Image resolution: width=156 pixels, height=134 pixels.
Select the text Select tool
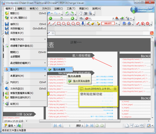pos(90,13)
